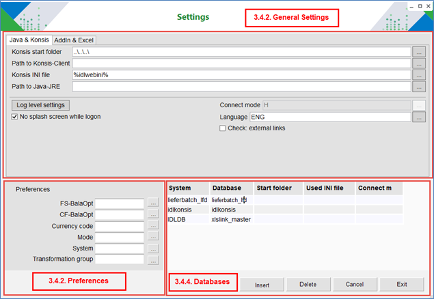
Task: Maximize the Settings window
Action: click(420, 6)
